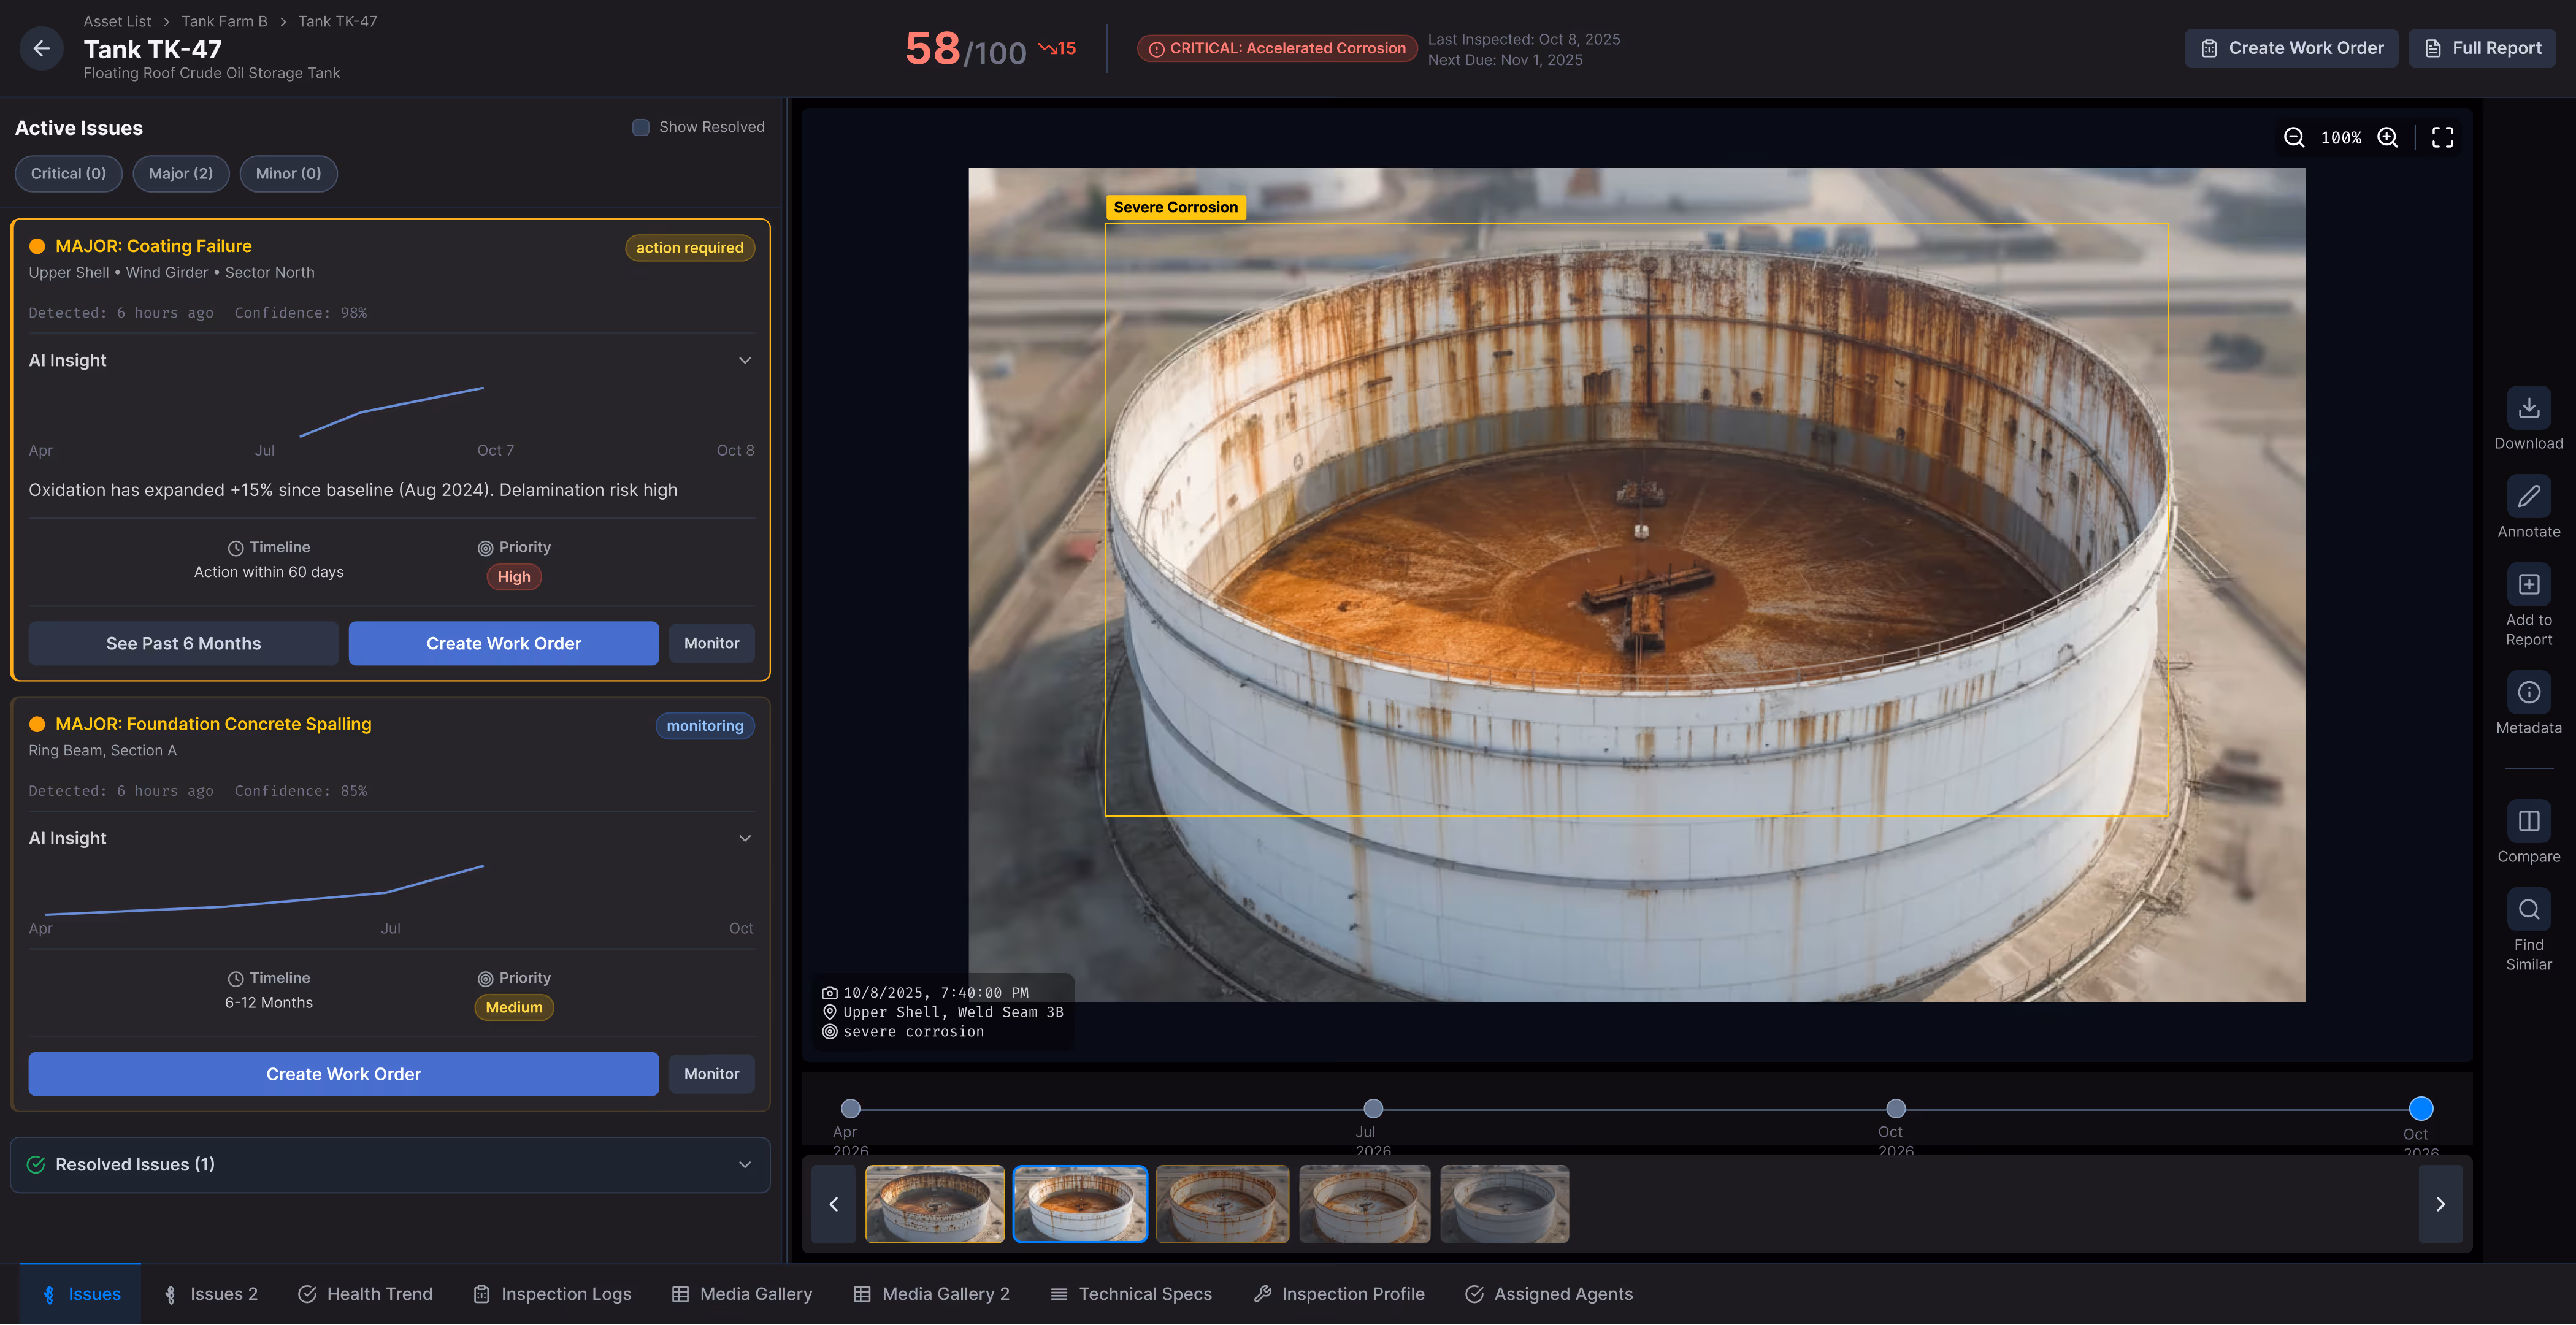Click the monitoring status badge
The width and height of the screenshot is (2576, 1325).
[x=705, y=726]
